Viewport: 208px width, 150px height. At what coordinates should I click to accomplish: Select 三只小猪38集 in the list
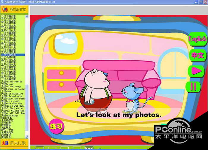[x=8, y=50]
